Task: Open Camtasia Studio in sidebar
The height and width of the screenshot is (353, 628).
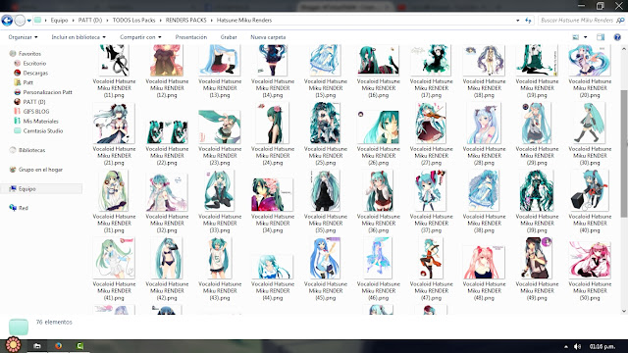Action: (x=38, y=130)
